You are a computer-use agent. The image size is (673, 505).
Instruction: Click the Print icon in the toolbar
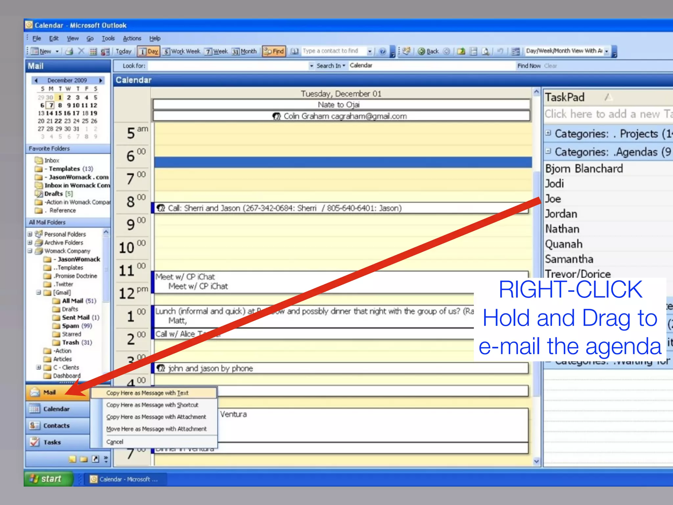click(x=69, y=51)
